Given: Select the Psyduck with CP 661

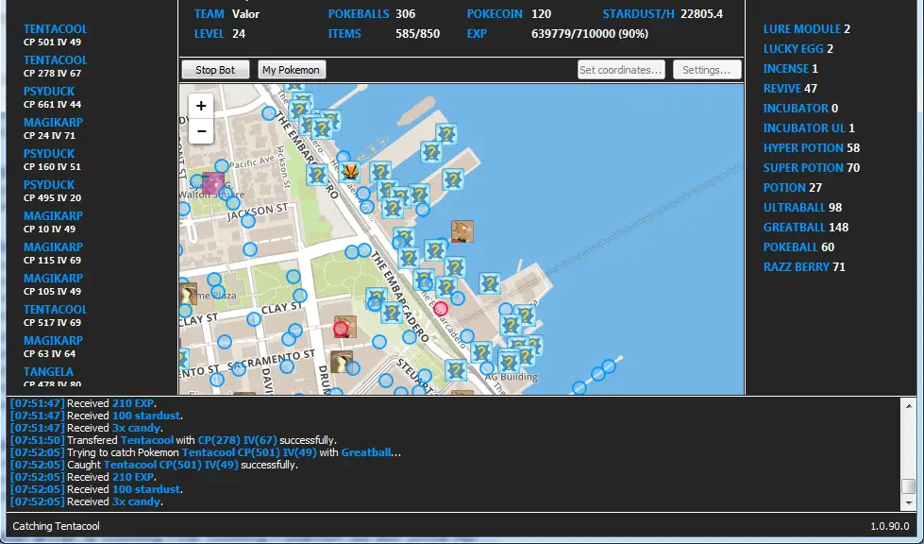Looking at the screenshot, I should pyautogui.click(x=49, y=92).
